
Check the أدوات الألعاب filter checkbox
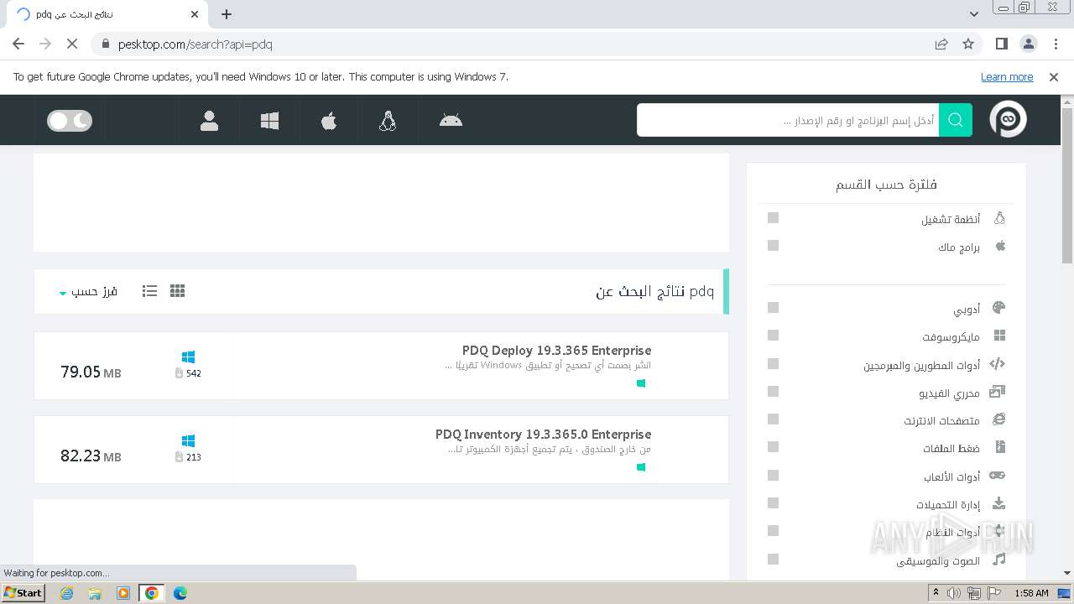pos(773,476)
